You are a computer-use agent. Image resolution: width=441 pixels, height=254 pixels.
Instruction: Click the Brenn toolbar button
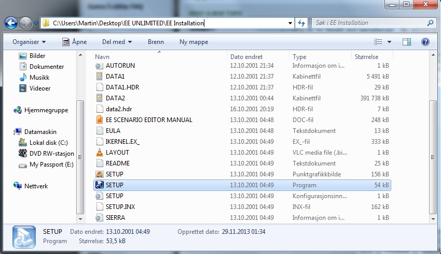pyautogui.click(x=156, y=42)
